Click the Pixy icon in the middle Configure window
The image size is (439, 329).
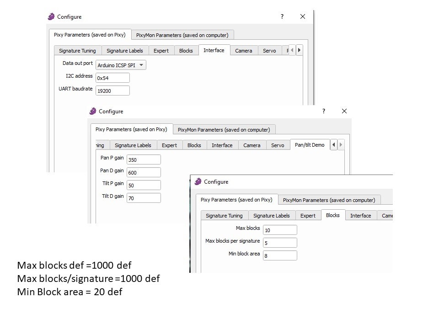(x=93, y=111)
